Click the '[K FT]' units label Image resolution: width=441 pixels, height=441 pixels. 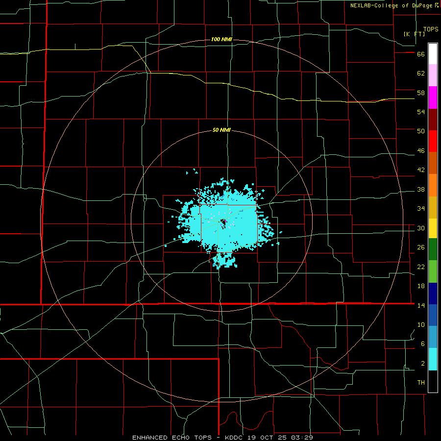tap(414, 34)
